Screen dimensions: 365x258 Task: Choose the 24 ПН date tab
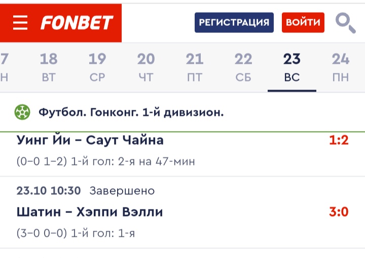coord(341,67)
